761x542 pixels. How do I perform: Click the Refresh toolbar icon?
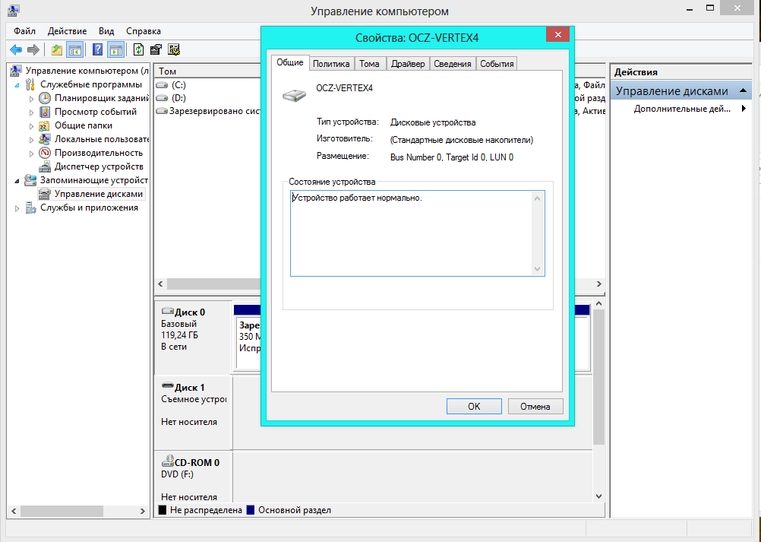(x=138, y=50)
